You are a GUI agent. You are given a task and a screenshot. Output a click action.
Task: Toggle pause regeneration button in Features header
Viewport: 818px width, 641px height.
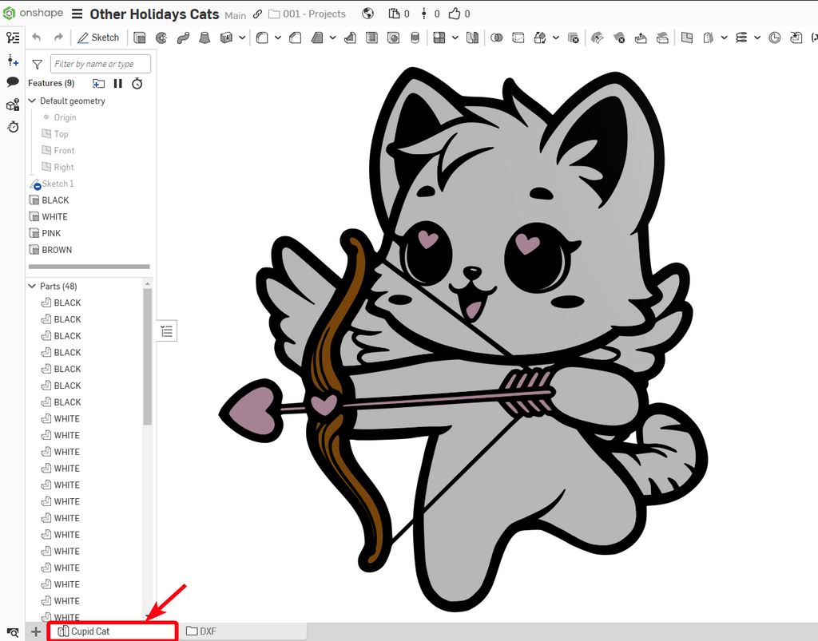click(x=118, y=83)
